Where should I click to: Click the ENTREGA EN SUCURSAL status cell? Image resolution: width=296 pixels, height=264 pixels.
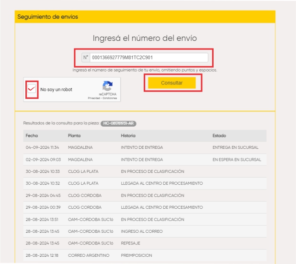coord(235,148)
